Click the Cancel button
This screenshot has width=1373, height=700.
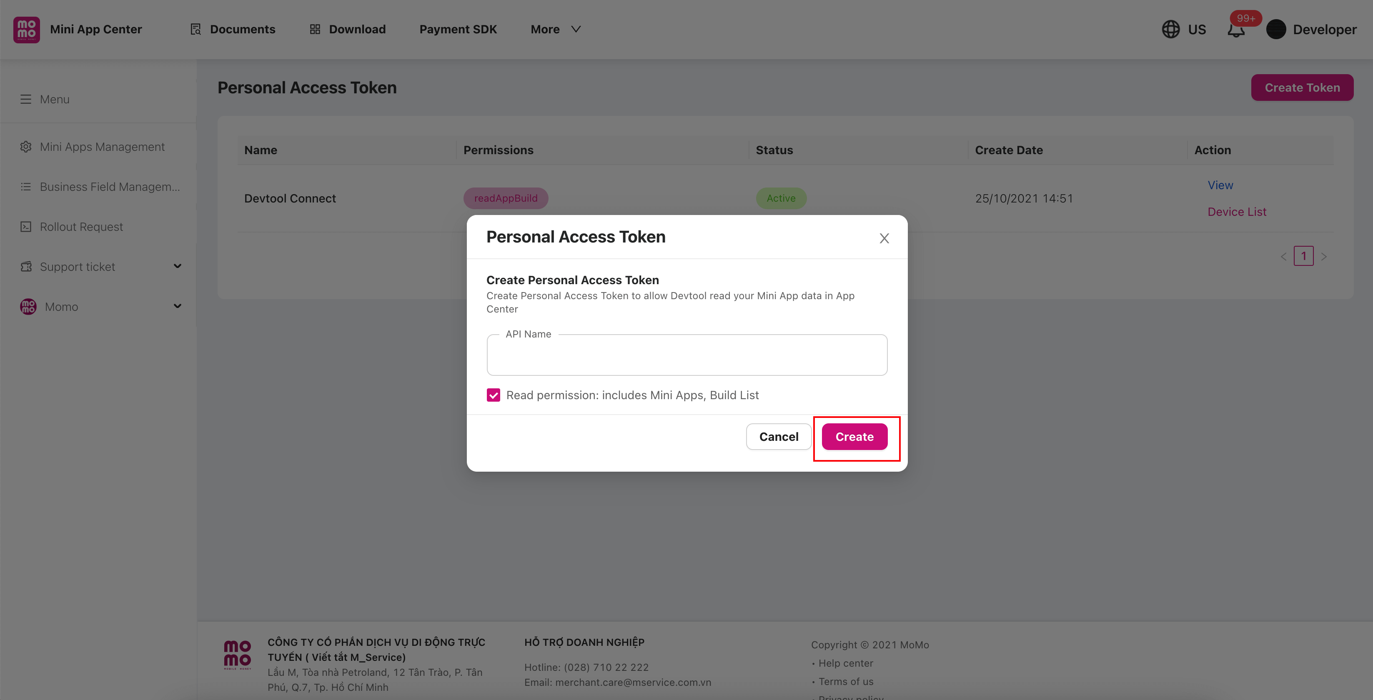point(778,436)
